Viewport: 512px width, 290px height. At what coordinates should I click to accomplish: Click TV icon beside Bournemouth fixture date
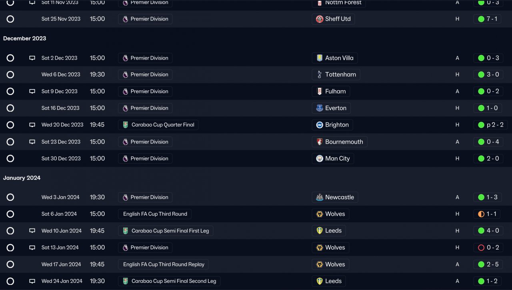coord(32,142)
